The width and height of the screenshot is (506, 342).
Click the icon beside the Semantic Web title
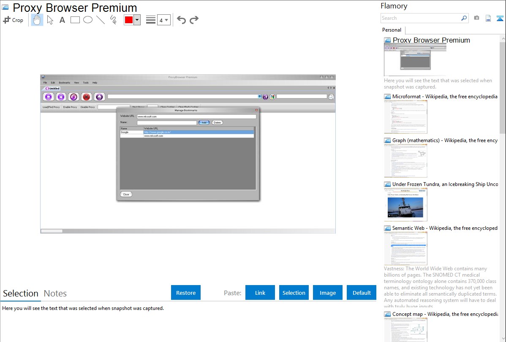[388, 228]
